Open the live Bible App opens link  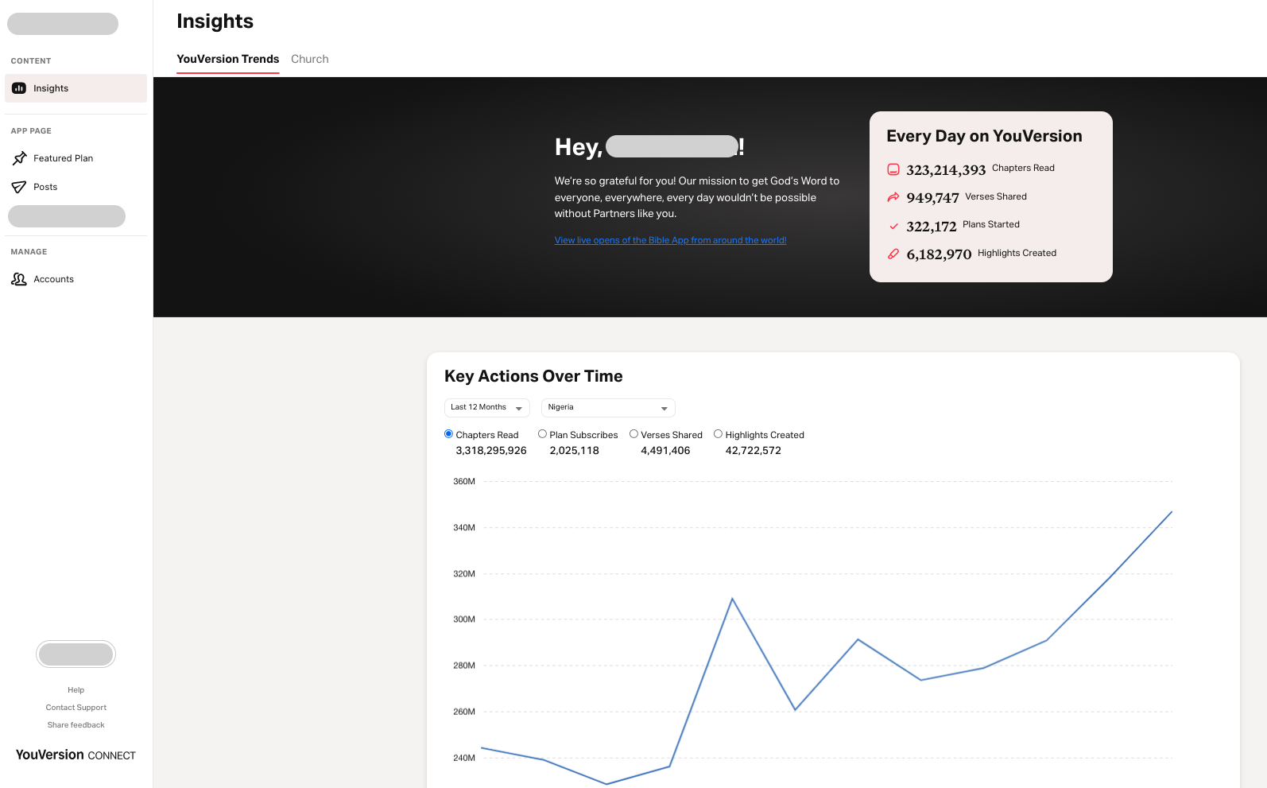[670, 240]
